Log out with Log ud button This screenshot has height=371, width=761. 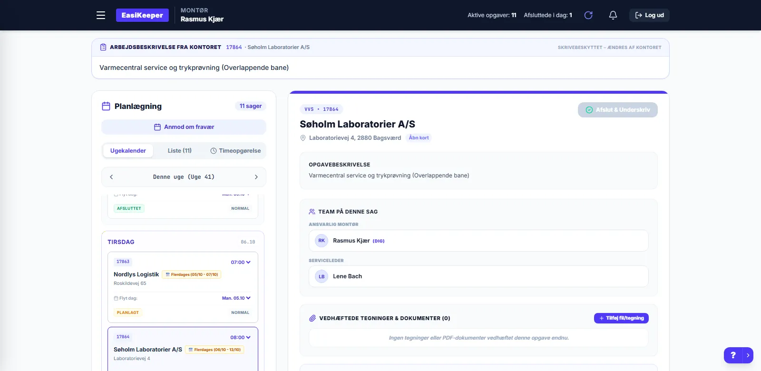pos(649,15)
